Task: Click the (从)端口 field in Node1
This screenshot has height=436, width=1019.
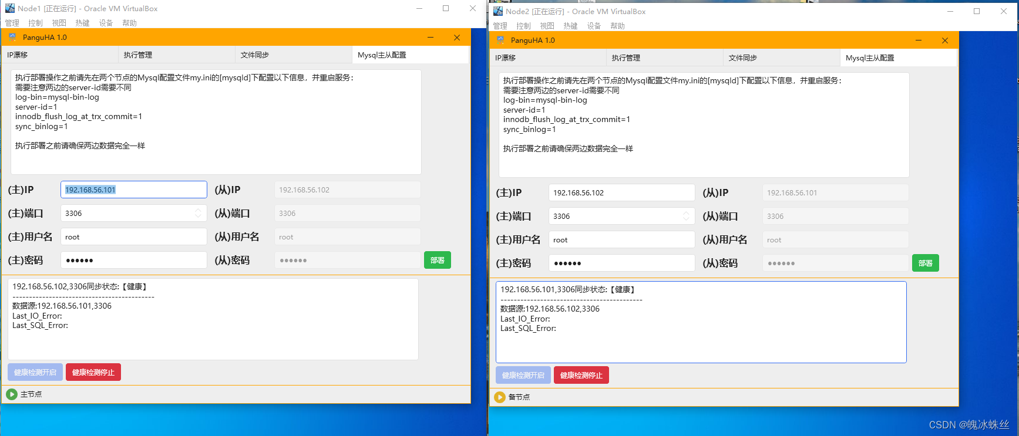Action: pyautogui.click(x=348, y=213)
